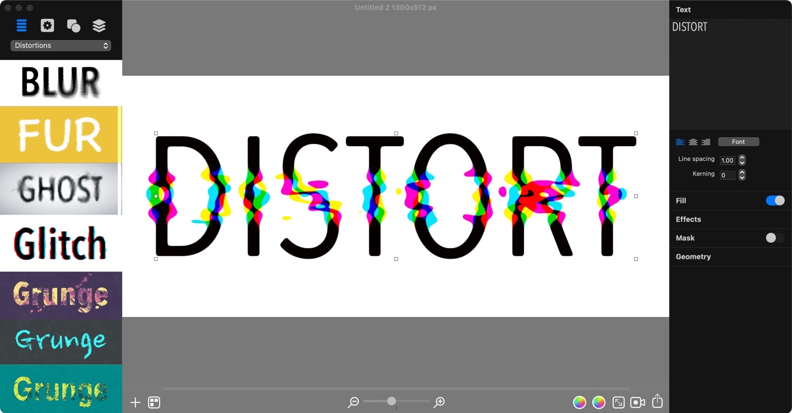Align text center

tap(693, 142)
